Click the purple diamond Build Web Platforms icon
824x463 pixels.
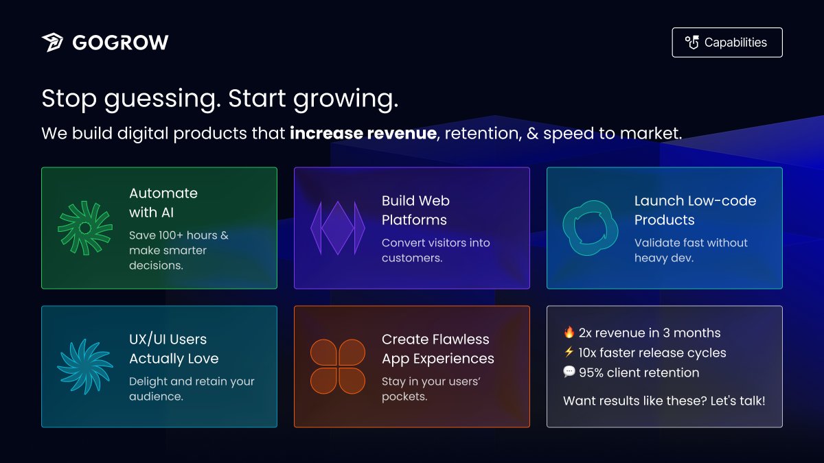[337, 228]
